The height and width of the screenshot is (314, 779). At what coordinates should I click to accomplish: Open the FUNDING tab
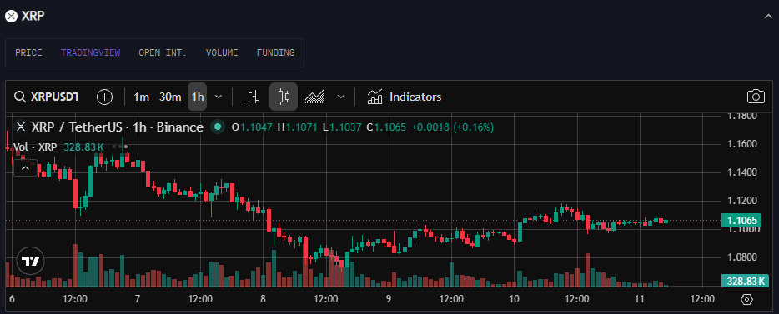(276, 52)
